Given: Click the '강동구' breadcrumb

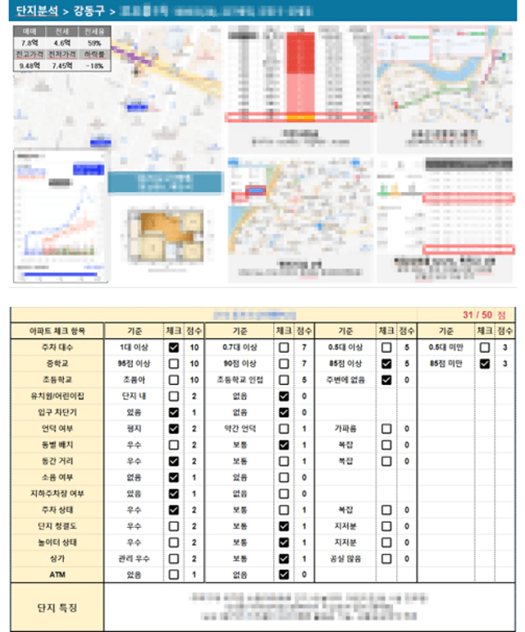Looking at the screenshot, I should tap(89, 11).
